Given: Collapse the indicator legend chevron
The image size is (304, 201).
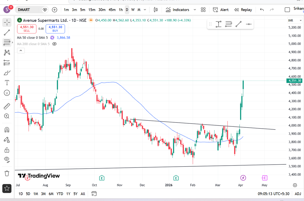Looking at the screenshot, I should pos(21,51).
